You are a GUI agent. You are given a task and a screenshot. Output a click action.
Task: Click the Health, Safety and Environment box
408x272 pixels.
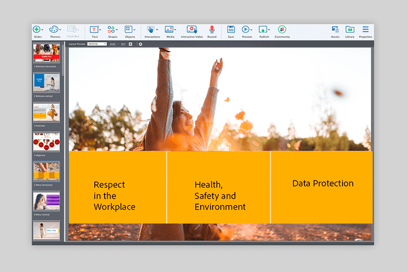click(x=218, y=187)
